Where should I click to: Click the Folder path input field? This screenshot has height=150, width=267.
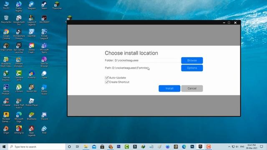click(x=147, y=60)
